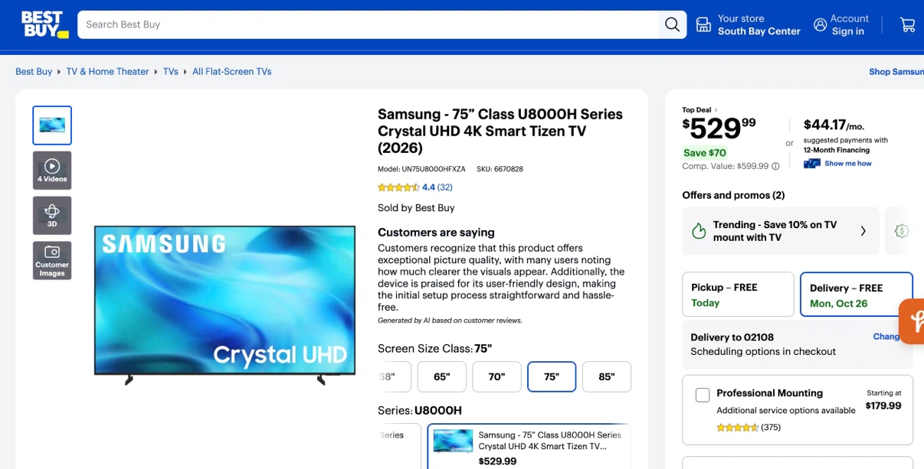Click the Trending flame icon
924x469 pixels.
pos(698,231)
